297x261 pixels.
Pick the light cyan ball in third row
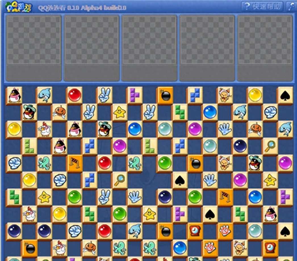click(x=165, y=129)
